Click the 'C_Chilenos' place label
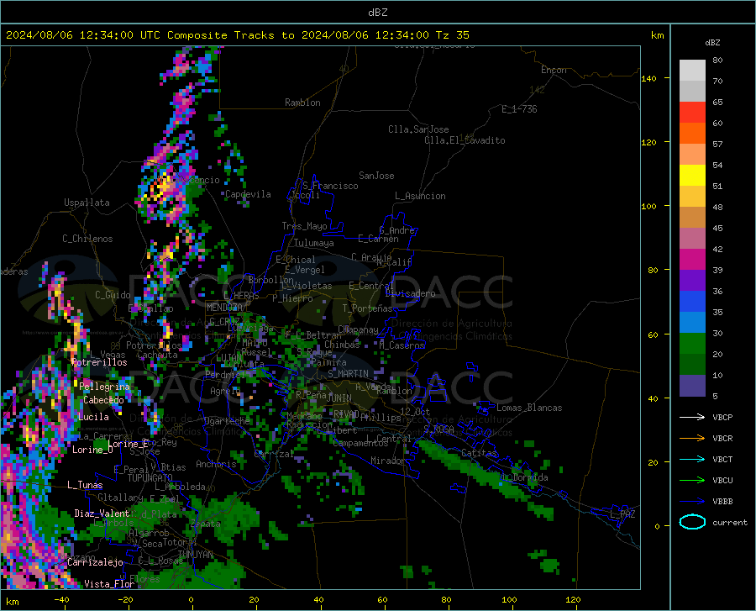 (x=87, y=238)
